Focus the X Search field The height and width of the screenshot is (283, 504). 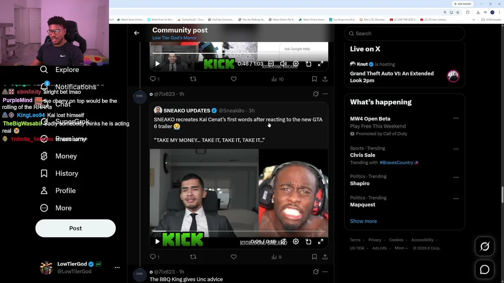click(405, 33)
